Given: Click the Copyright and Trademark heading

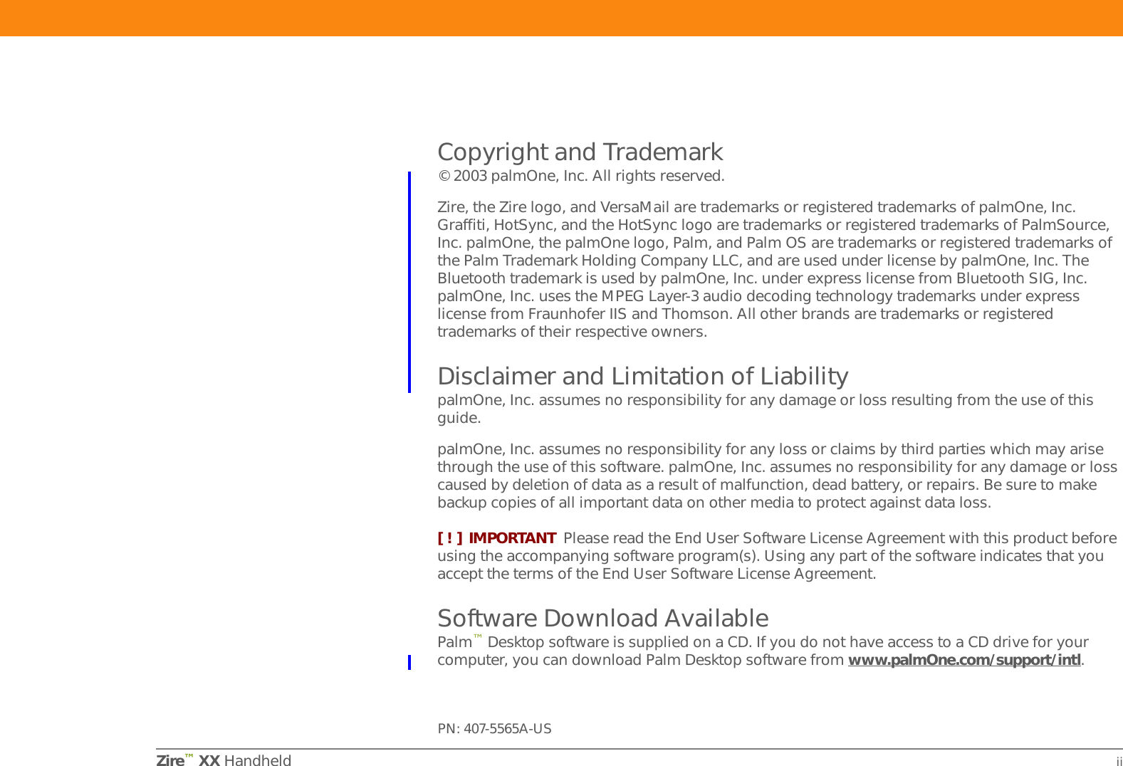Looking at the screenshot, I should 580,152.
